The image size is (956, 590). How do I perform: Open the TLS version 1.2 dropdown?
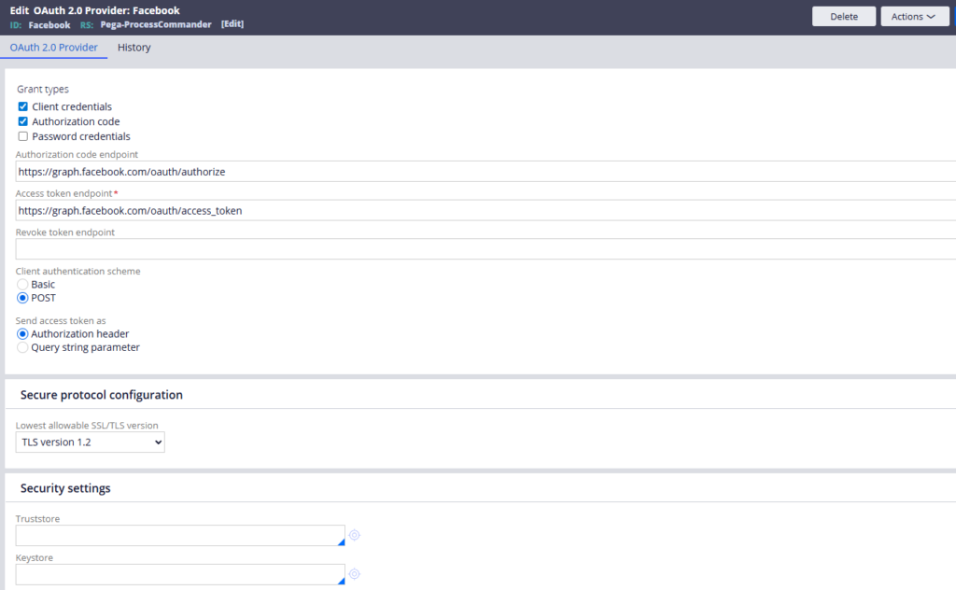coord(91,442)
